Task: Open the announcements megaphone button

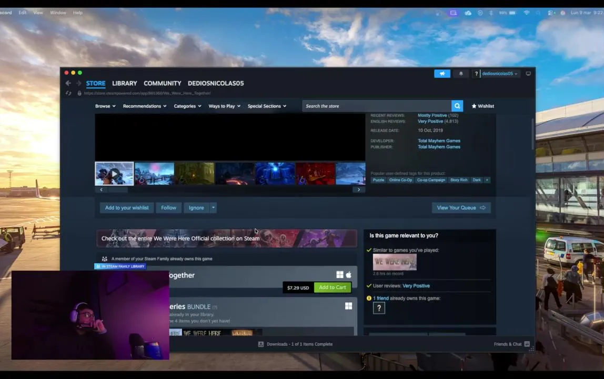Action: [x=442, y=74]
